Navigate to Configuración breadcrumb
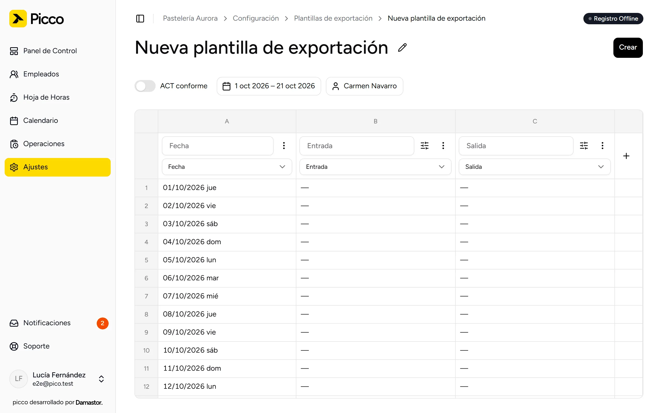 tap(255, 18)
